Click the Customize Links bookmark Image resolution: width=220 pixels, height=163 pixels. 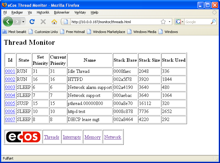(x=44, y=32)
